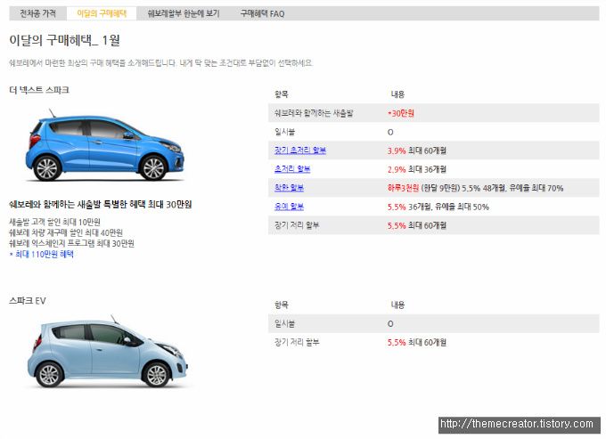Open the 장기 초저리 할부 link
The width and height of the screenshot is (606, 439).
click(300, 150)
